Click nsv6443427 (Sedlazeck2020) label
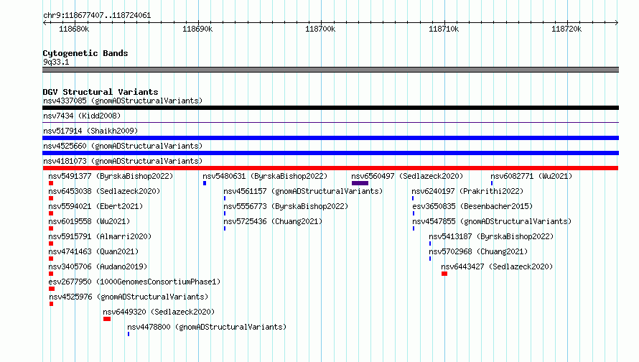 (497, 266)
